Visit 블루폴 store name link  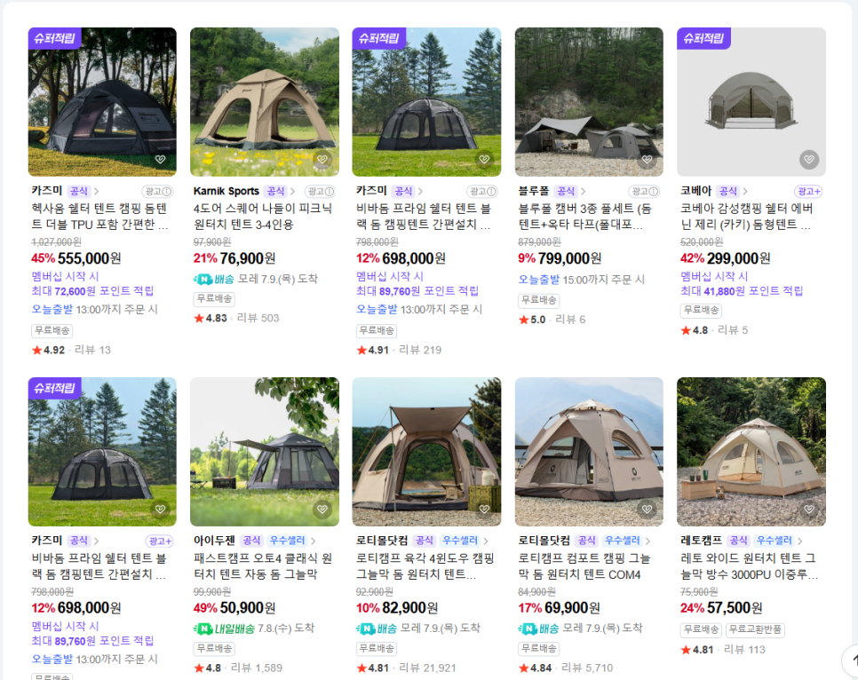(x=534, y=191)
